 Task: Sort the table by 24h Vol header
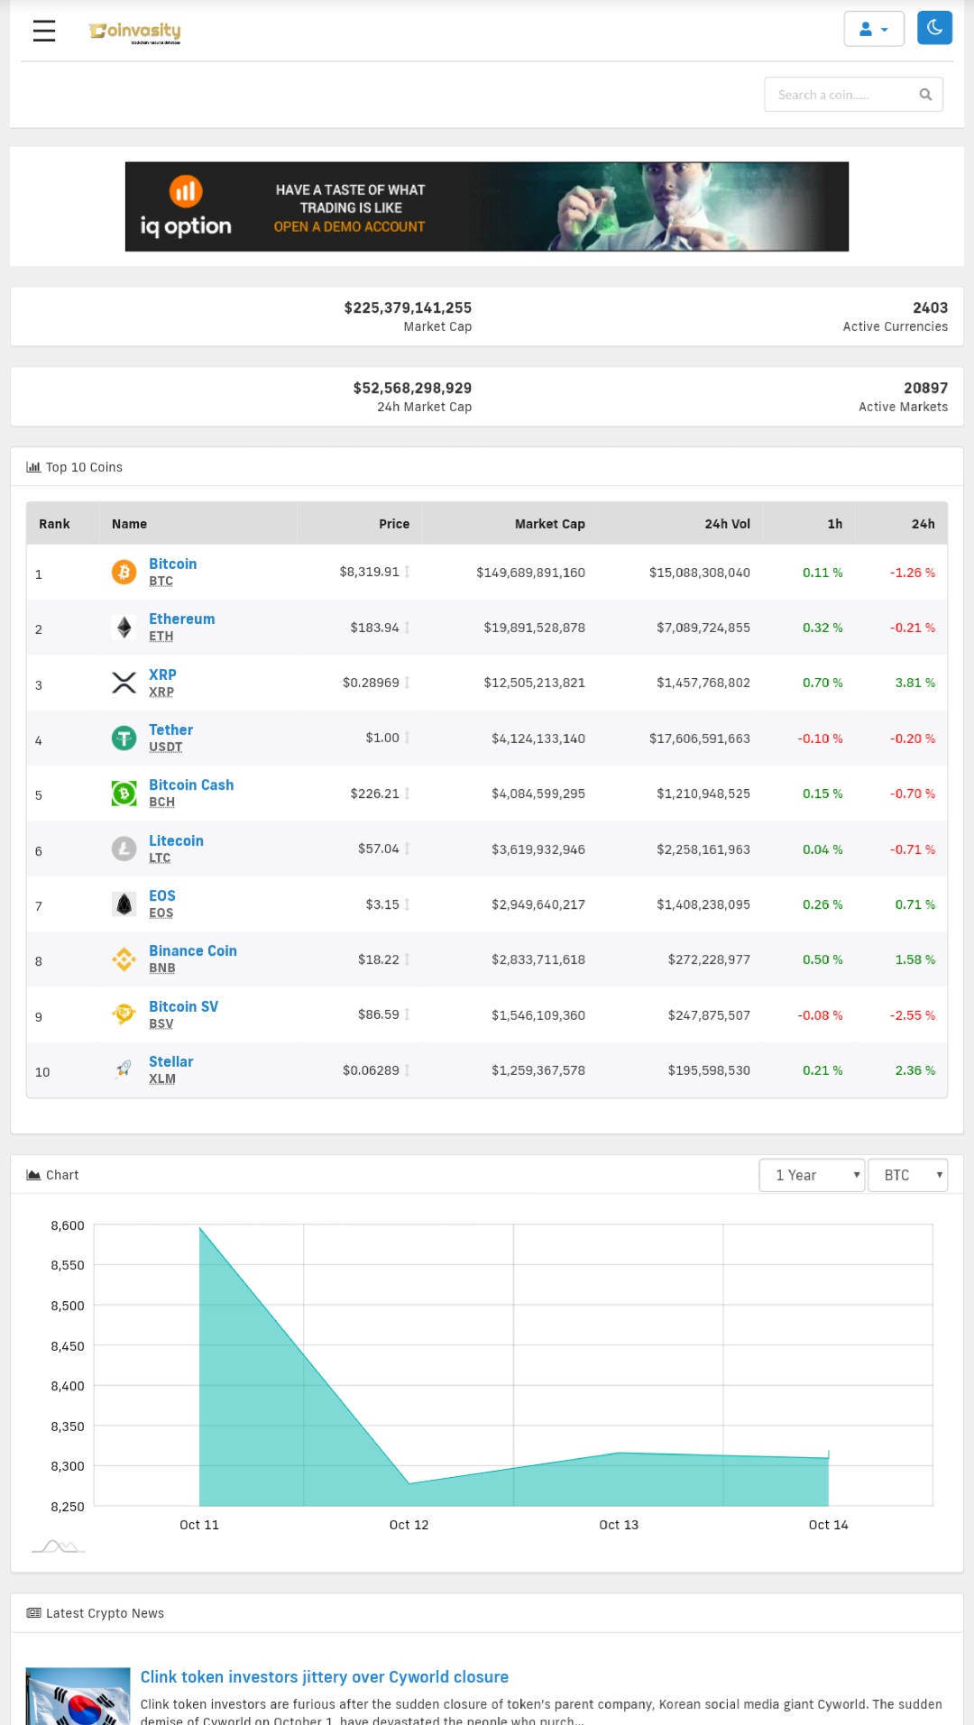coord(727,524)
